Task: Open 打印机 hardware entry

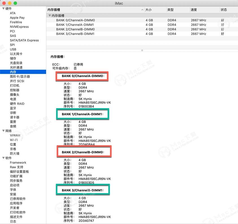Action: pyautogui.click(x=15, y=86)
